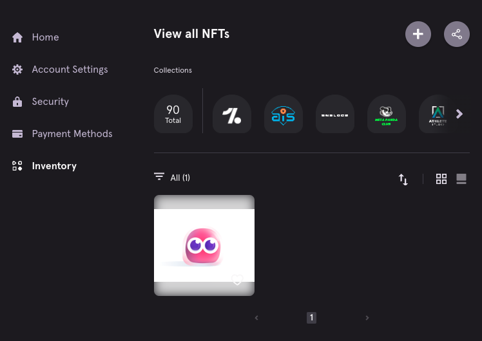This screenshot has height=341, width=482.
Task: Click the plus add NFT button
Action: click(418, 34)
